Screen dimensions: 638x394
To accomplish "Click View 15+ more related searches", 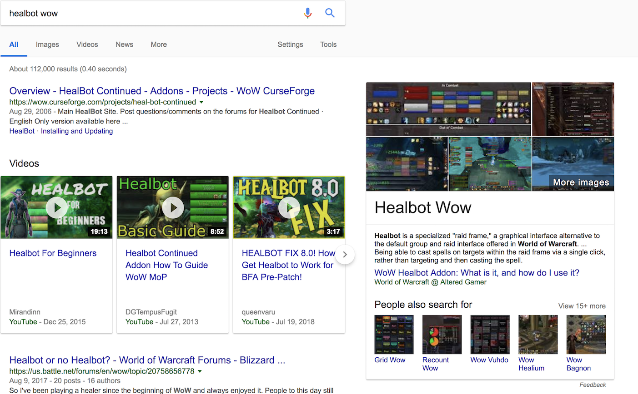I will (582, 306).
